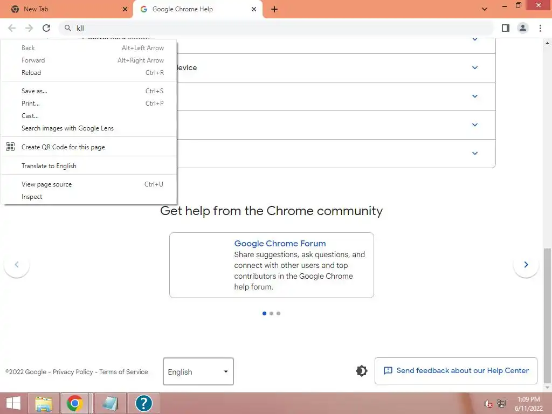Open the profile avatar icon

coord(523,28)
